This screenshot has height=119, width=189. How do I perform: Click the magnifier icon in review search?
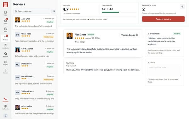[x=16, y=11]
